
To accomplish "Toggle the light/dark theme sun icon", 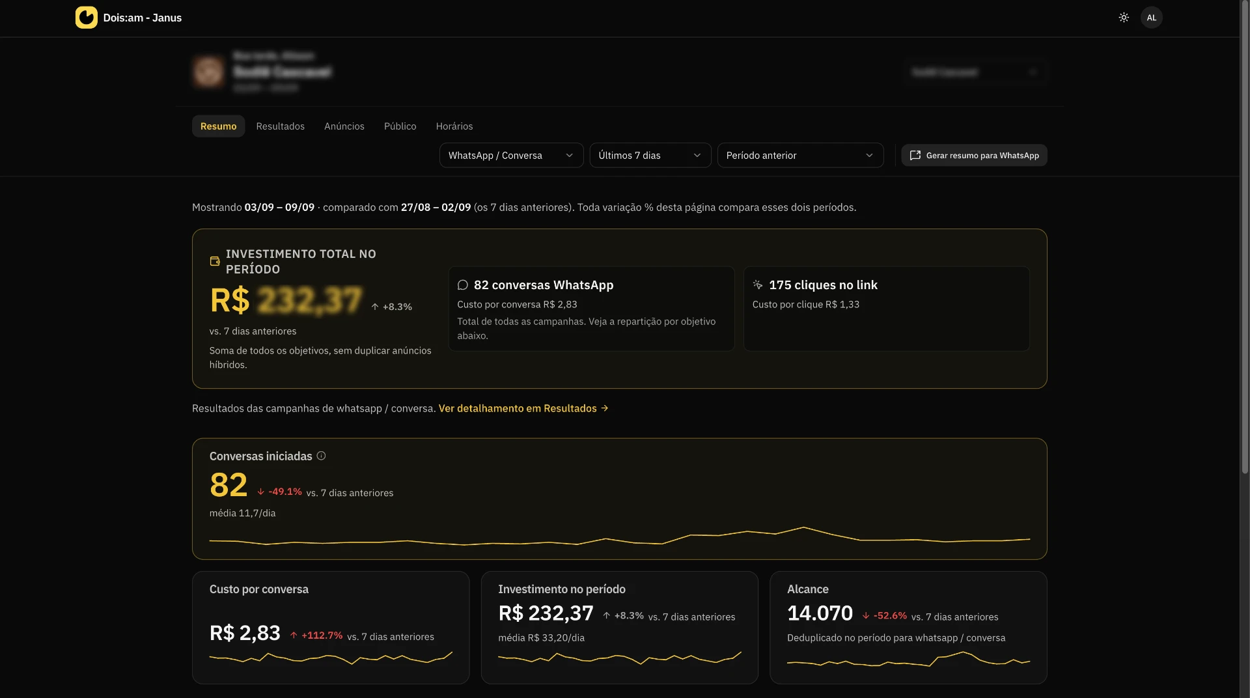I will point(1124,18).
